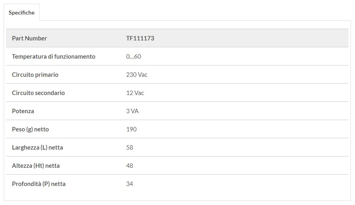The image size is (355, 205).
Task: Click the Larghezza (L) netta label
Action: pos(38,148)
